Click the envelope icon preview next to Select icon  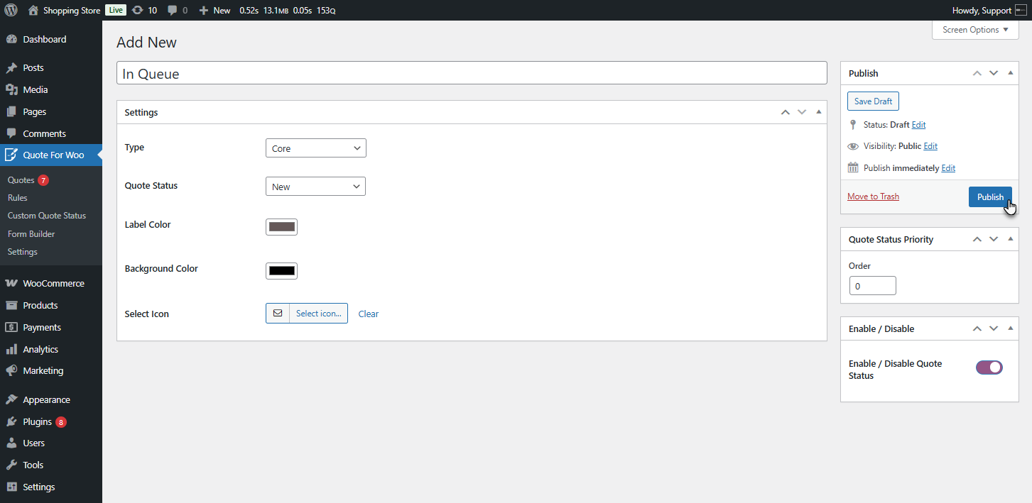point(278,313)
